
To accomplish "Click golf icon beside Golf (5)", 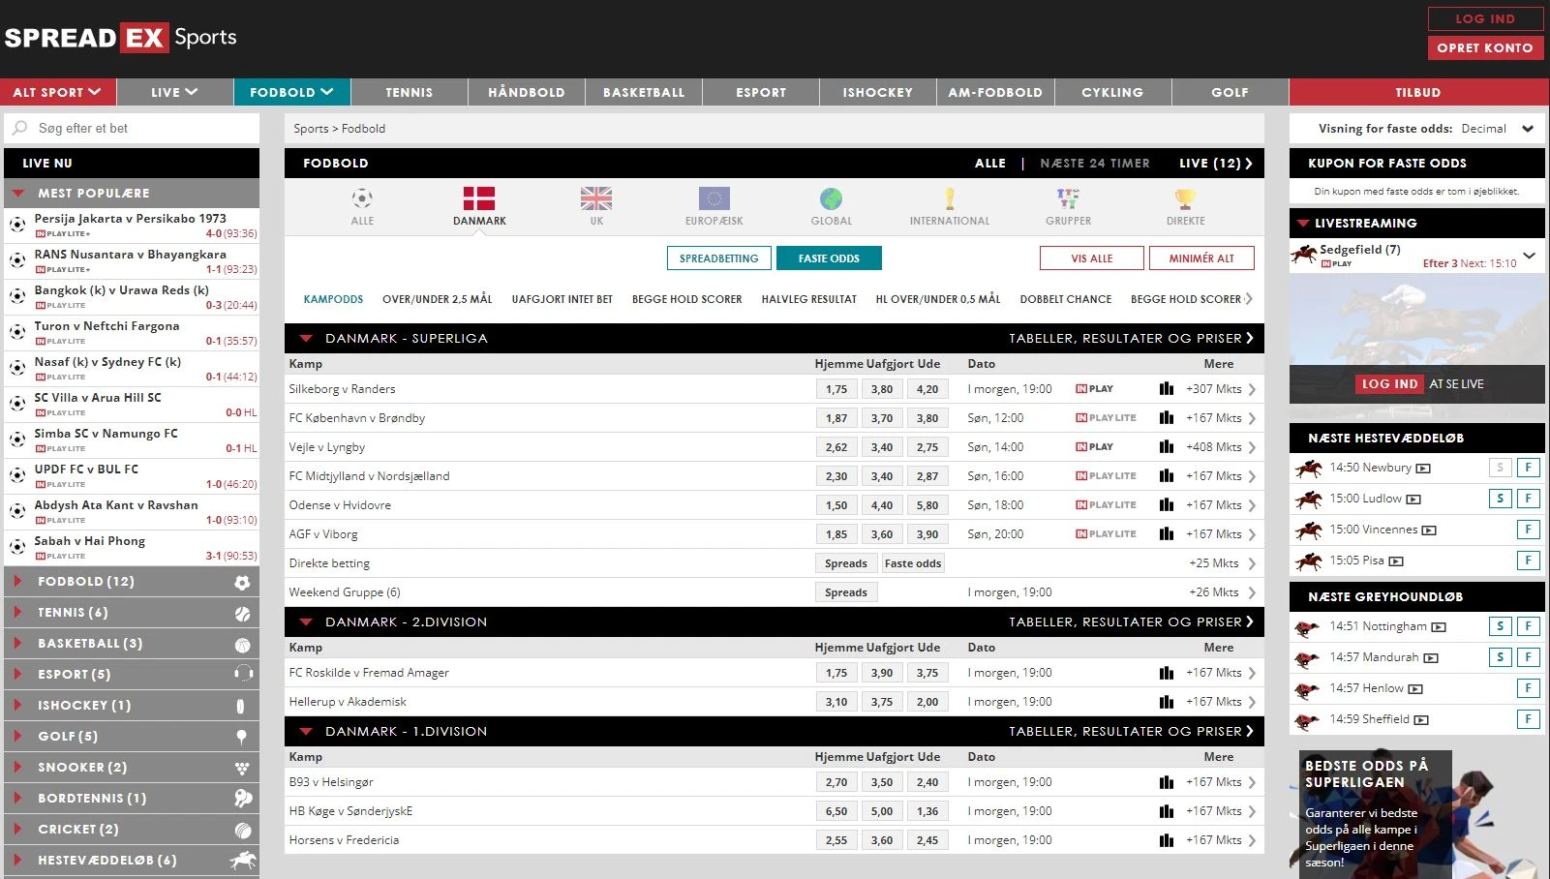I will click(x=241, y=737).
